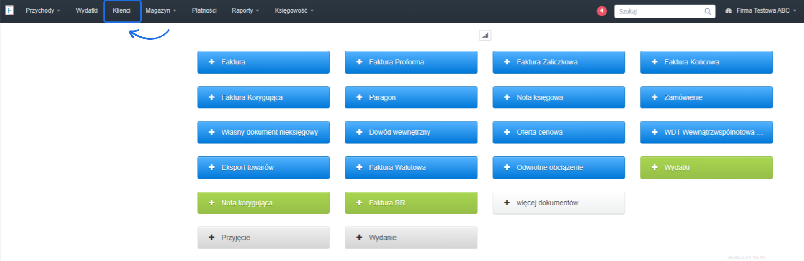This screenshot has height=261, width=804.
Task: Click the search magnifier icon
Action: 707,11
